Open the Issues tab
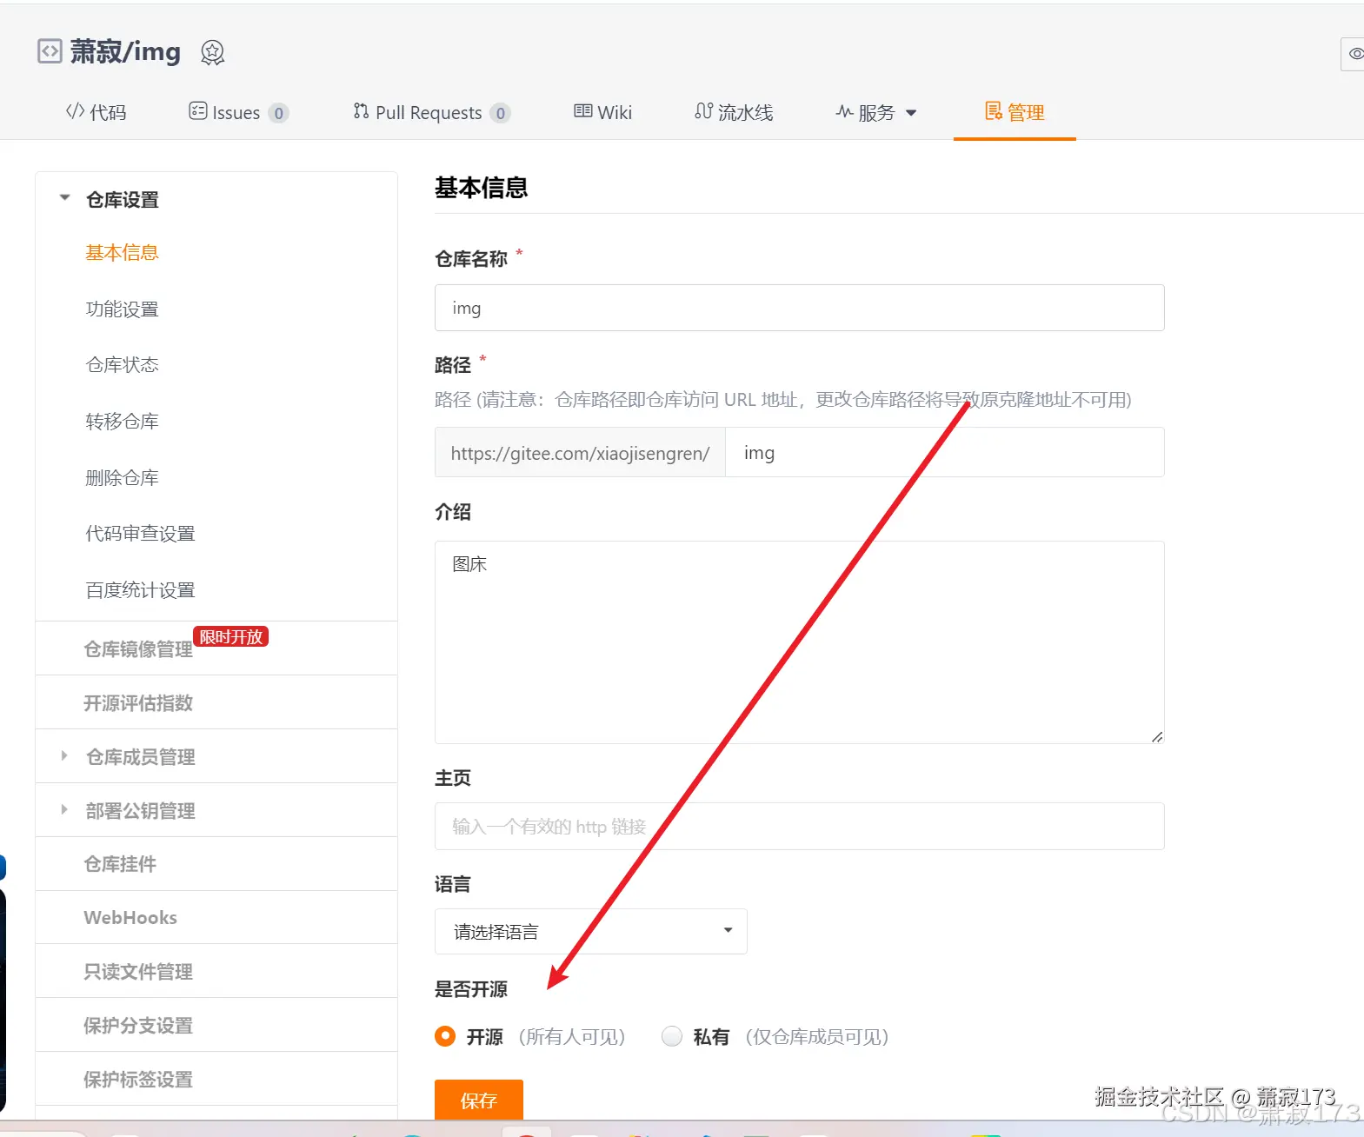Screen dimensions: 1364x1137 point(238,112)
